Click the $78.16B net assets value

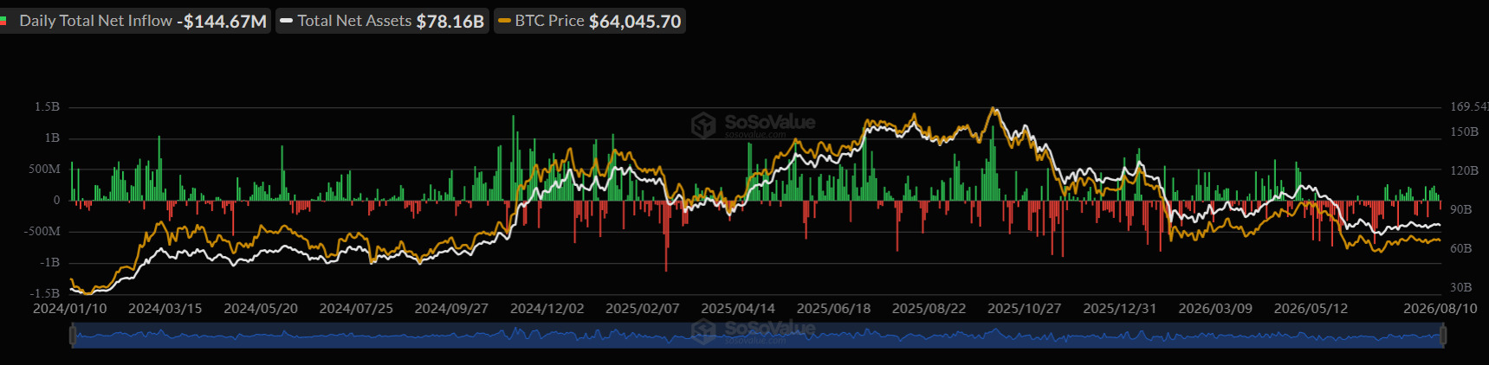450,22
